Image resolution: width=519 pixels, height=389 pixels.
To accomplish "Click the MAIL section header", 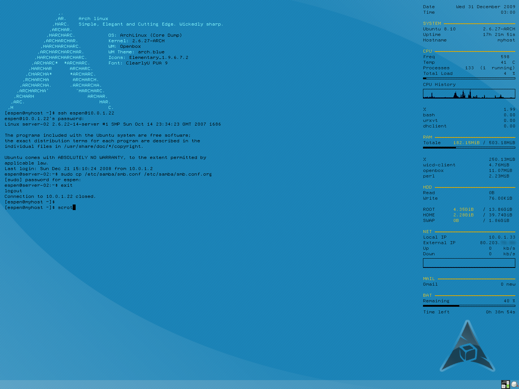I will pyautogui.click(x=429, y=279).
